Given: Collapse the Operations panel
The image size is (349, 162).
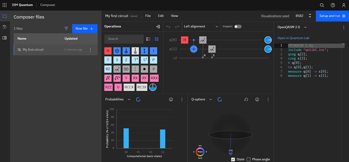Looking at the screenshot, I should tap(158, 26).
